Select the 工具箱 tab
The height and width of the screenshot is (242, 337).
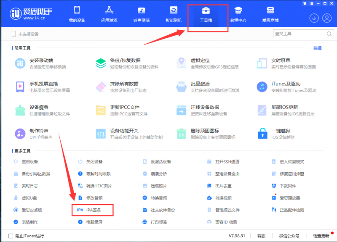click(x=206, y=14)
